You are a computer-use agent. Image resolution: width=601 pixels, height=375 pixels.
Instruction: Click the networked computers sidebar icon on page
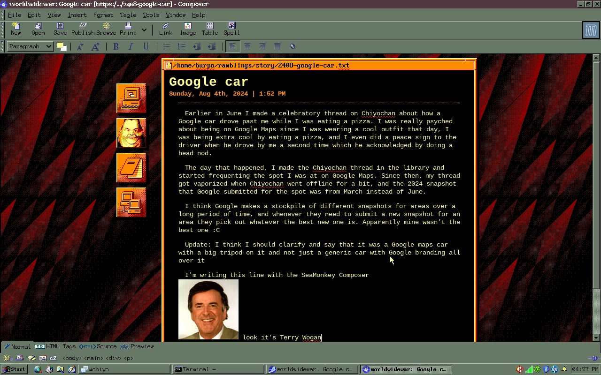pos(131,202)
